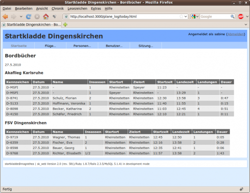Open the Personen... navigation item

pyautogui.click(x=82, y=46)
